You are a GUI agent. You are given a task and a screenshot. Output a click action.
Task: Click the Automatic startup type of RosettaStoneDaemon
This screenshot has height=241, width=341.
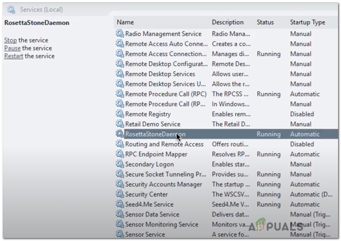point(305,134)
